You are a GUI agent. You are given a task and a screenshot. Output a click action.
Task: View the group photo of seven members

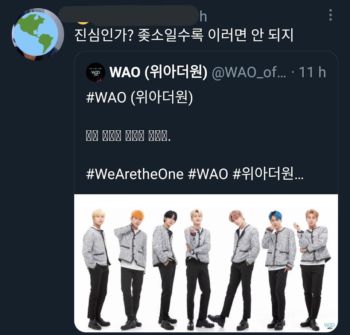(206, 263)
